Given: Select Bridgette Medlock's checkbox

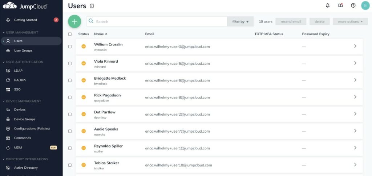Looking at the screenshot, I should tap(70, 80).
